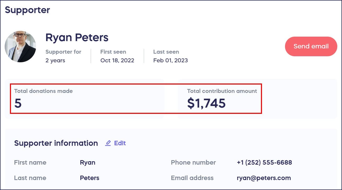This screenshot has width=342, height=190.
Task: Click the Total donations made label
Action: point(43,91)
